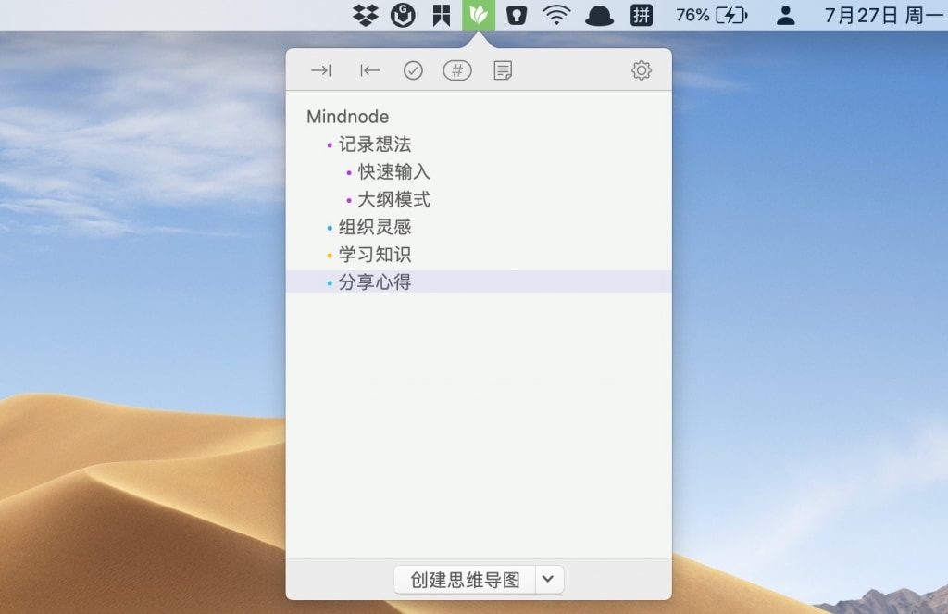Click the Mindnode title row

click(x=479, y=116)
